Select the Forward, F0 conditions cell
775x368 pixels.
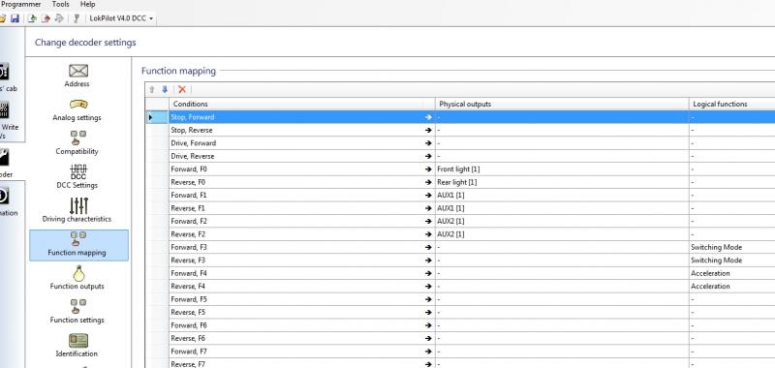295,169
